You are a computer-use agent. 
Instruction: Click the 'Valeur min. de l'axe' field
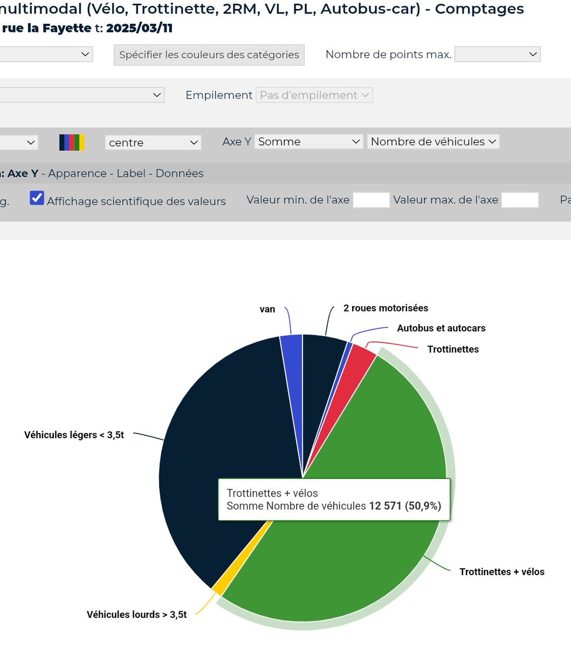pyautogui.click(x=371, y=200)
